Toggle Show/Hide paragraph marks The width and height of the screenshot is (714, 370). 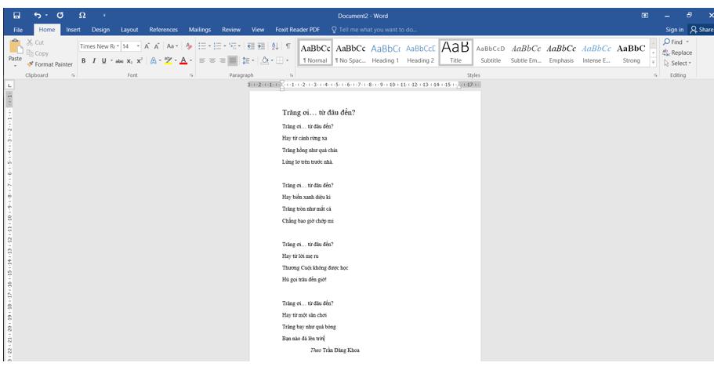288,46
